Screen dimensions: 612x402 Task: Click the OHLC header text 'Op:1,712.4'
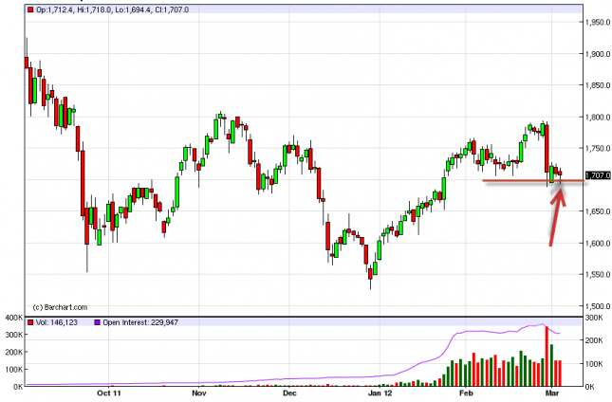[x=54, y=9]
